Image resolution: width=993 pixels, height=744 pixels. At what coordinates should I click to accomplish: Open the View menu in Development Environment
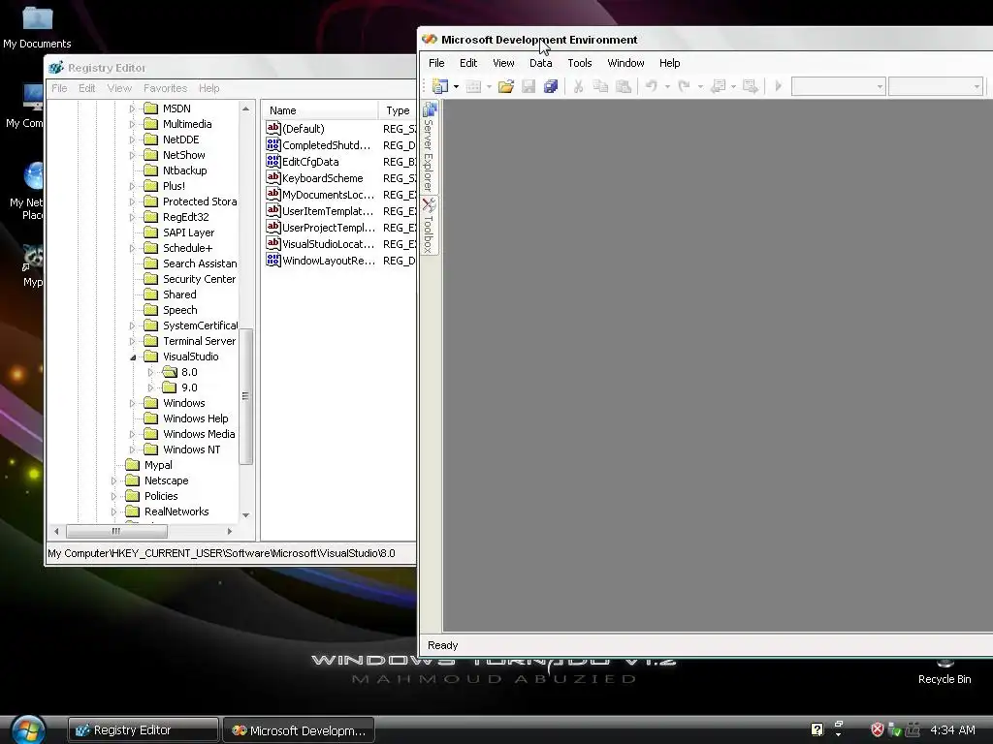pyautogui.click(x=503, y=63)
